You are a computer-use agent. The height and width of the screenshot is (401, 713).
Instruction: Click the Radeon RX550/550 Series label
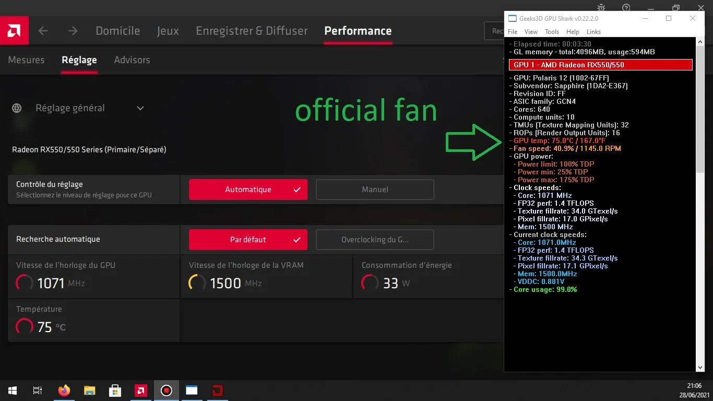(x=89, y=150)
